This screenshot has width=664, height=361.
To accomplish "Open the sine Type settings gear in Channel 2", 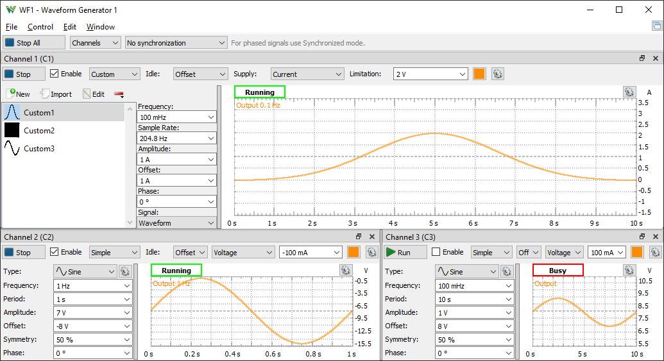I will [125, 271].
